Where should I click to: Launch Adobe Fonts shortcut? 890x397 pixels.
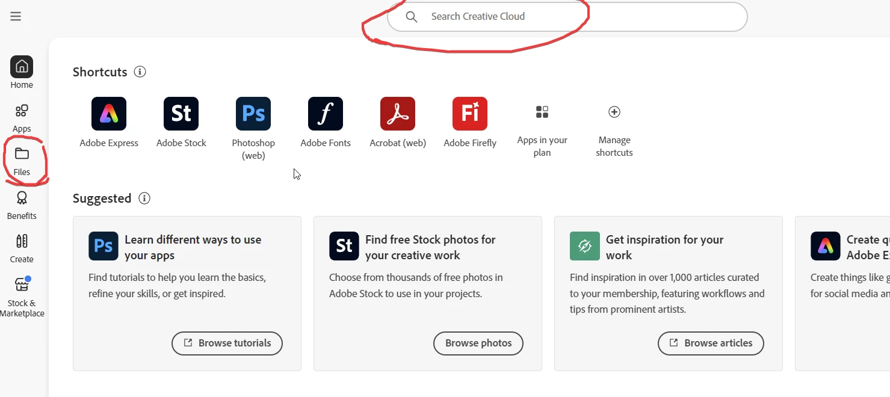tap(326, 123)
